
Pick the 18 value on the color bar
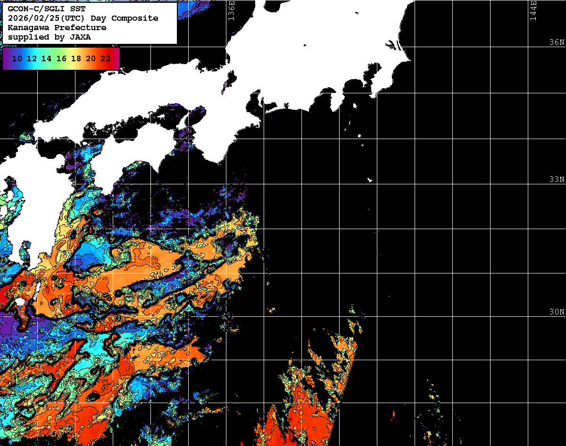pos(76,58)
